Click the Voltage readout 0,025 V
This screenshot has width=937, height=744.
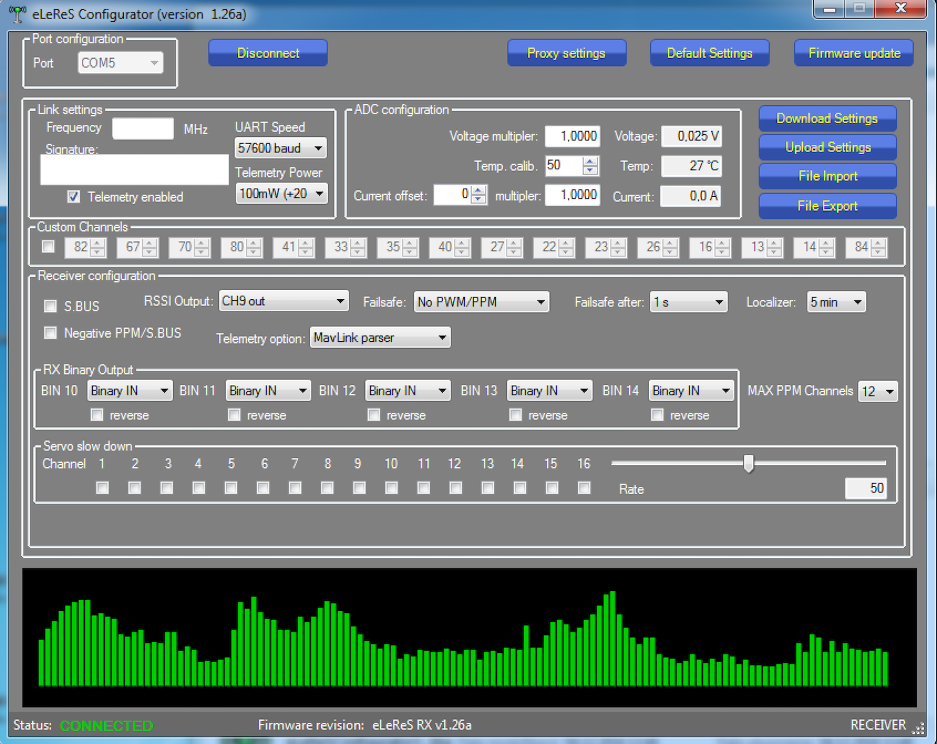pos(692,136)
